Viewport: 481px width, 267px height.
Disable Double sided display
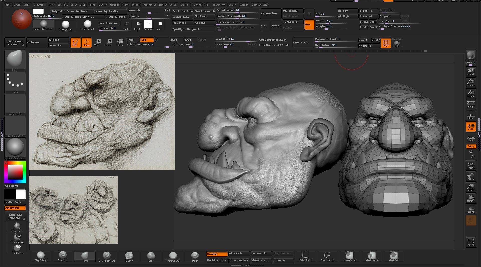[x=217, y=254]
